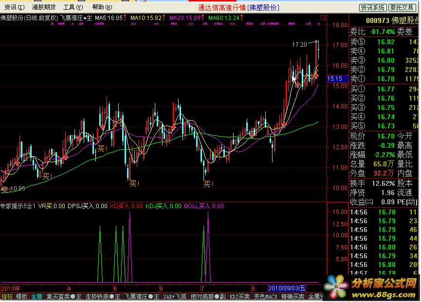Select the 买⑤ 16.73 bid row
The width and height of the screenshot is (421, 302).
pos(385,126)
